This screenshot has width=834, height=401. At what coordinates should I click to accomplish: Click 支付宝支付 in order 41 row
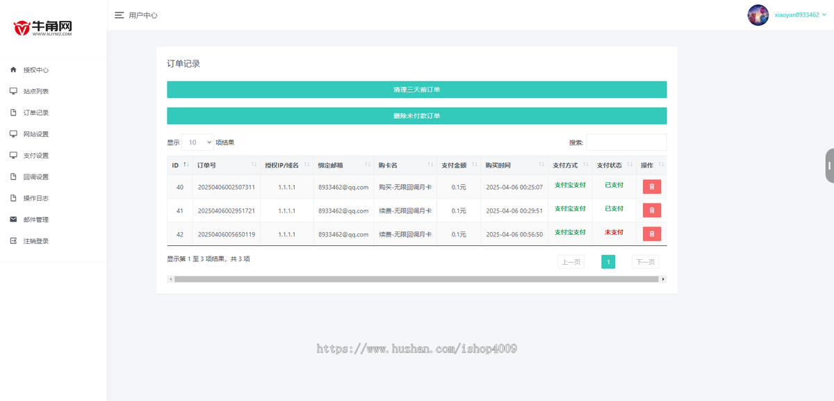point(570,208)
